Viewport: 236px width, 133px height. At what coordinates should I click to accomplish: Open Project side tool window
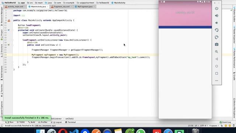click(1, 35)
